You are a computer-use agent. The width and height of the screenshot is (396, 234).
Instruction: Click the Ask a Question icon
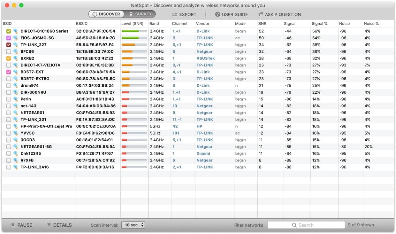point(261,14)
